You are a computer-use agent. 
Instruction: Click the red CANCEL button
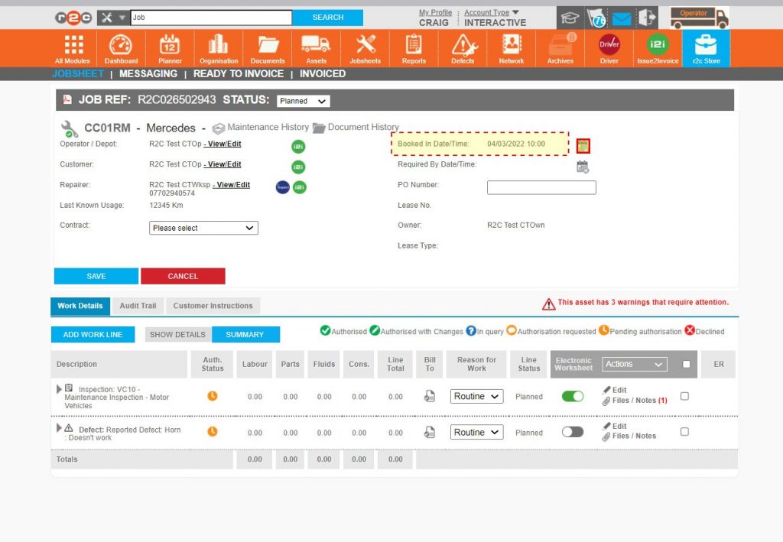[183, 276]
